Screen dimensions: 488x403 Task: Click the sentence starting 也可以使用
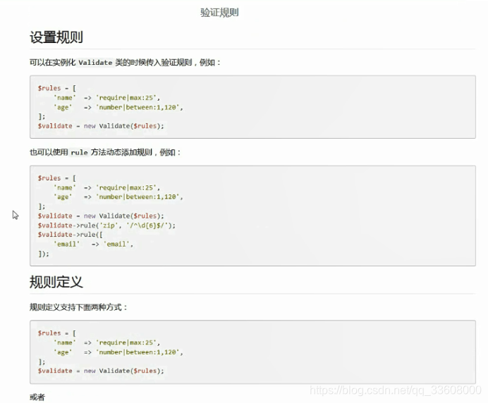point(105,152)
